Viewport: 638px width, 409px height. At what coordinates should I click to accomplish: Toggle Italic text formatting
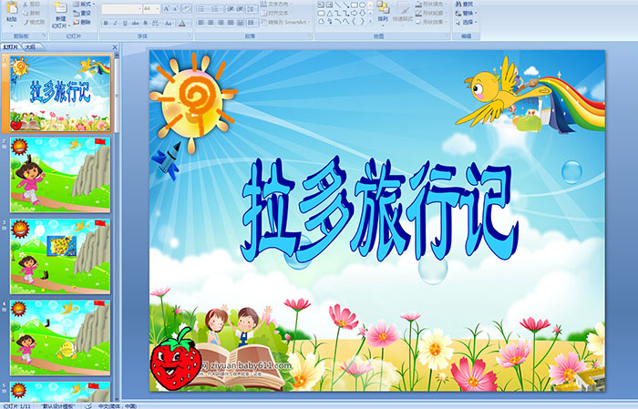click(114, 22)
